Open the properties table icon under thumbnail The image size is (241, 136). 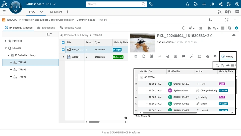[136, 56]
